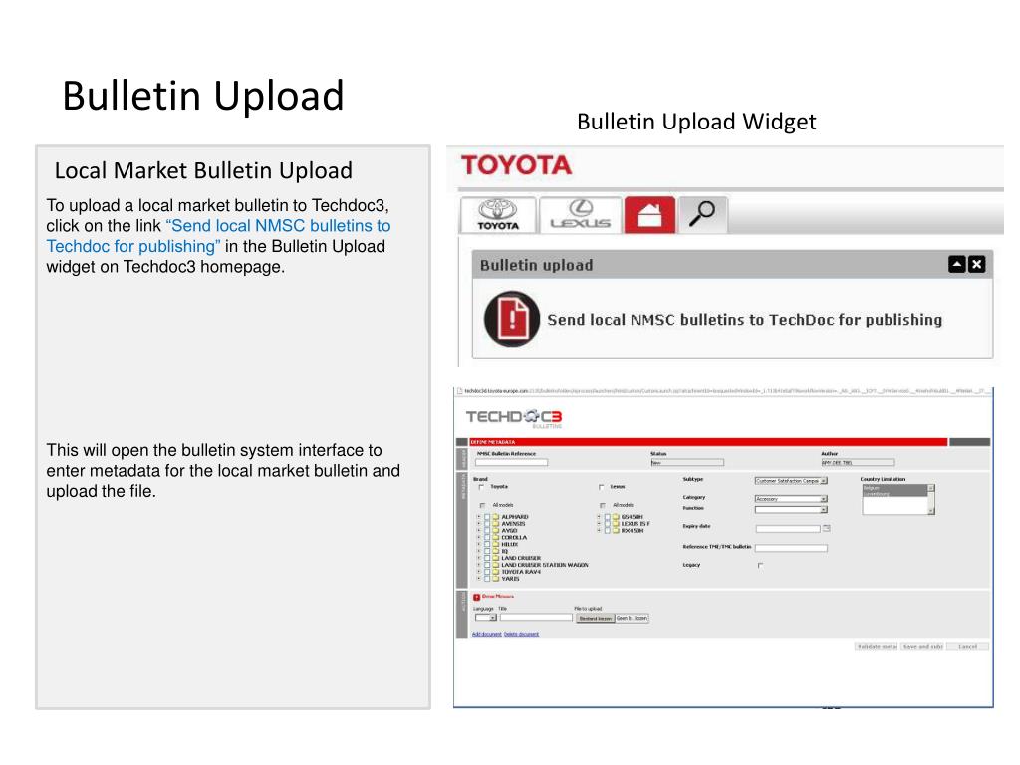Click the Reference TME/TMC bulletin field
This screenshot has width=1020, height=765.
(x=791, y=548)
